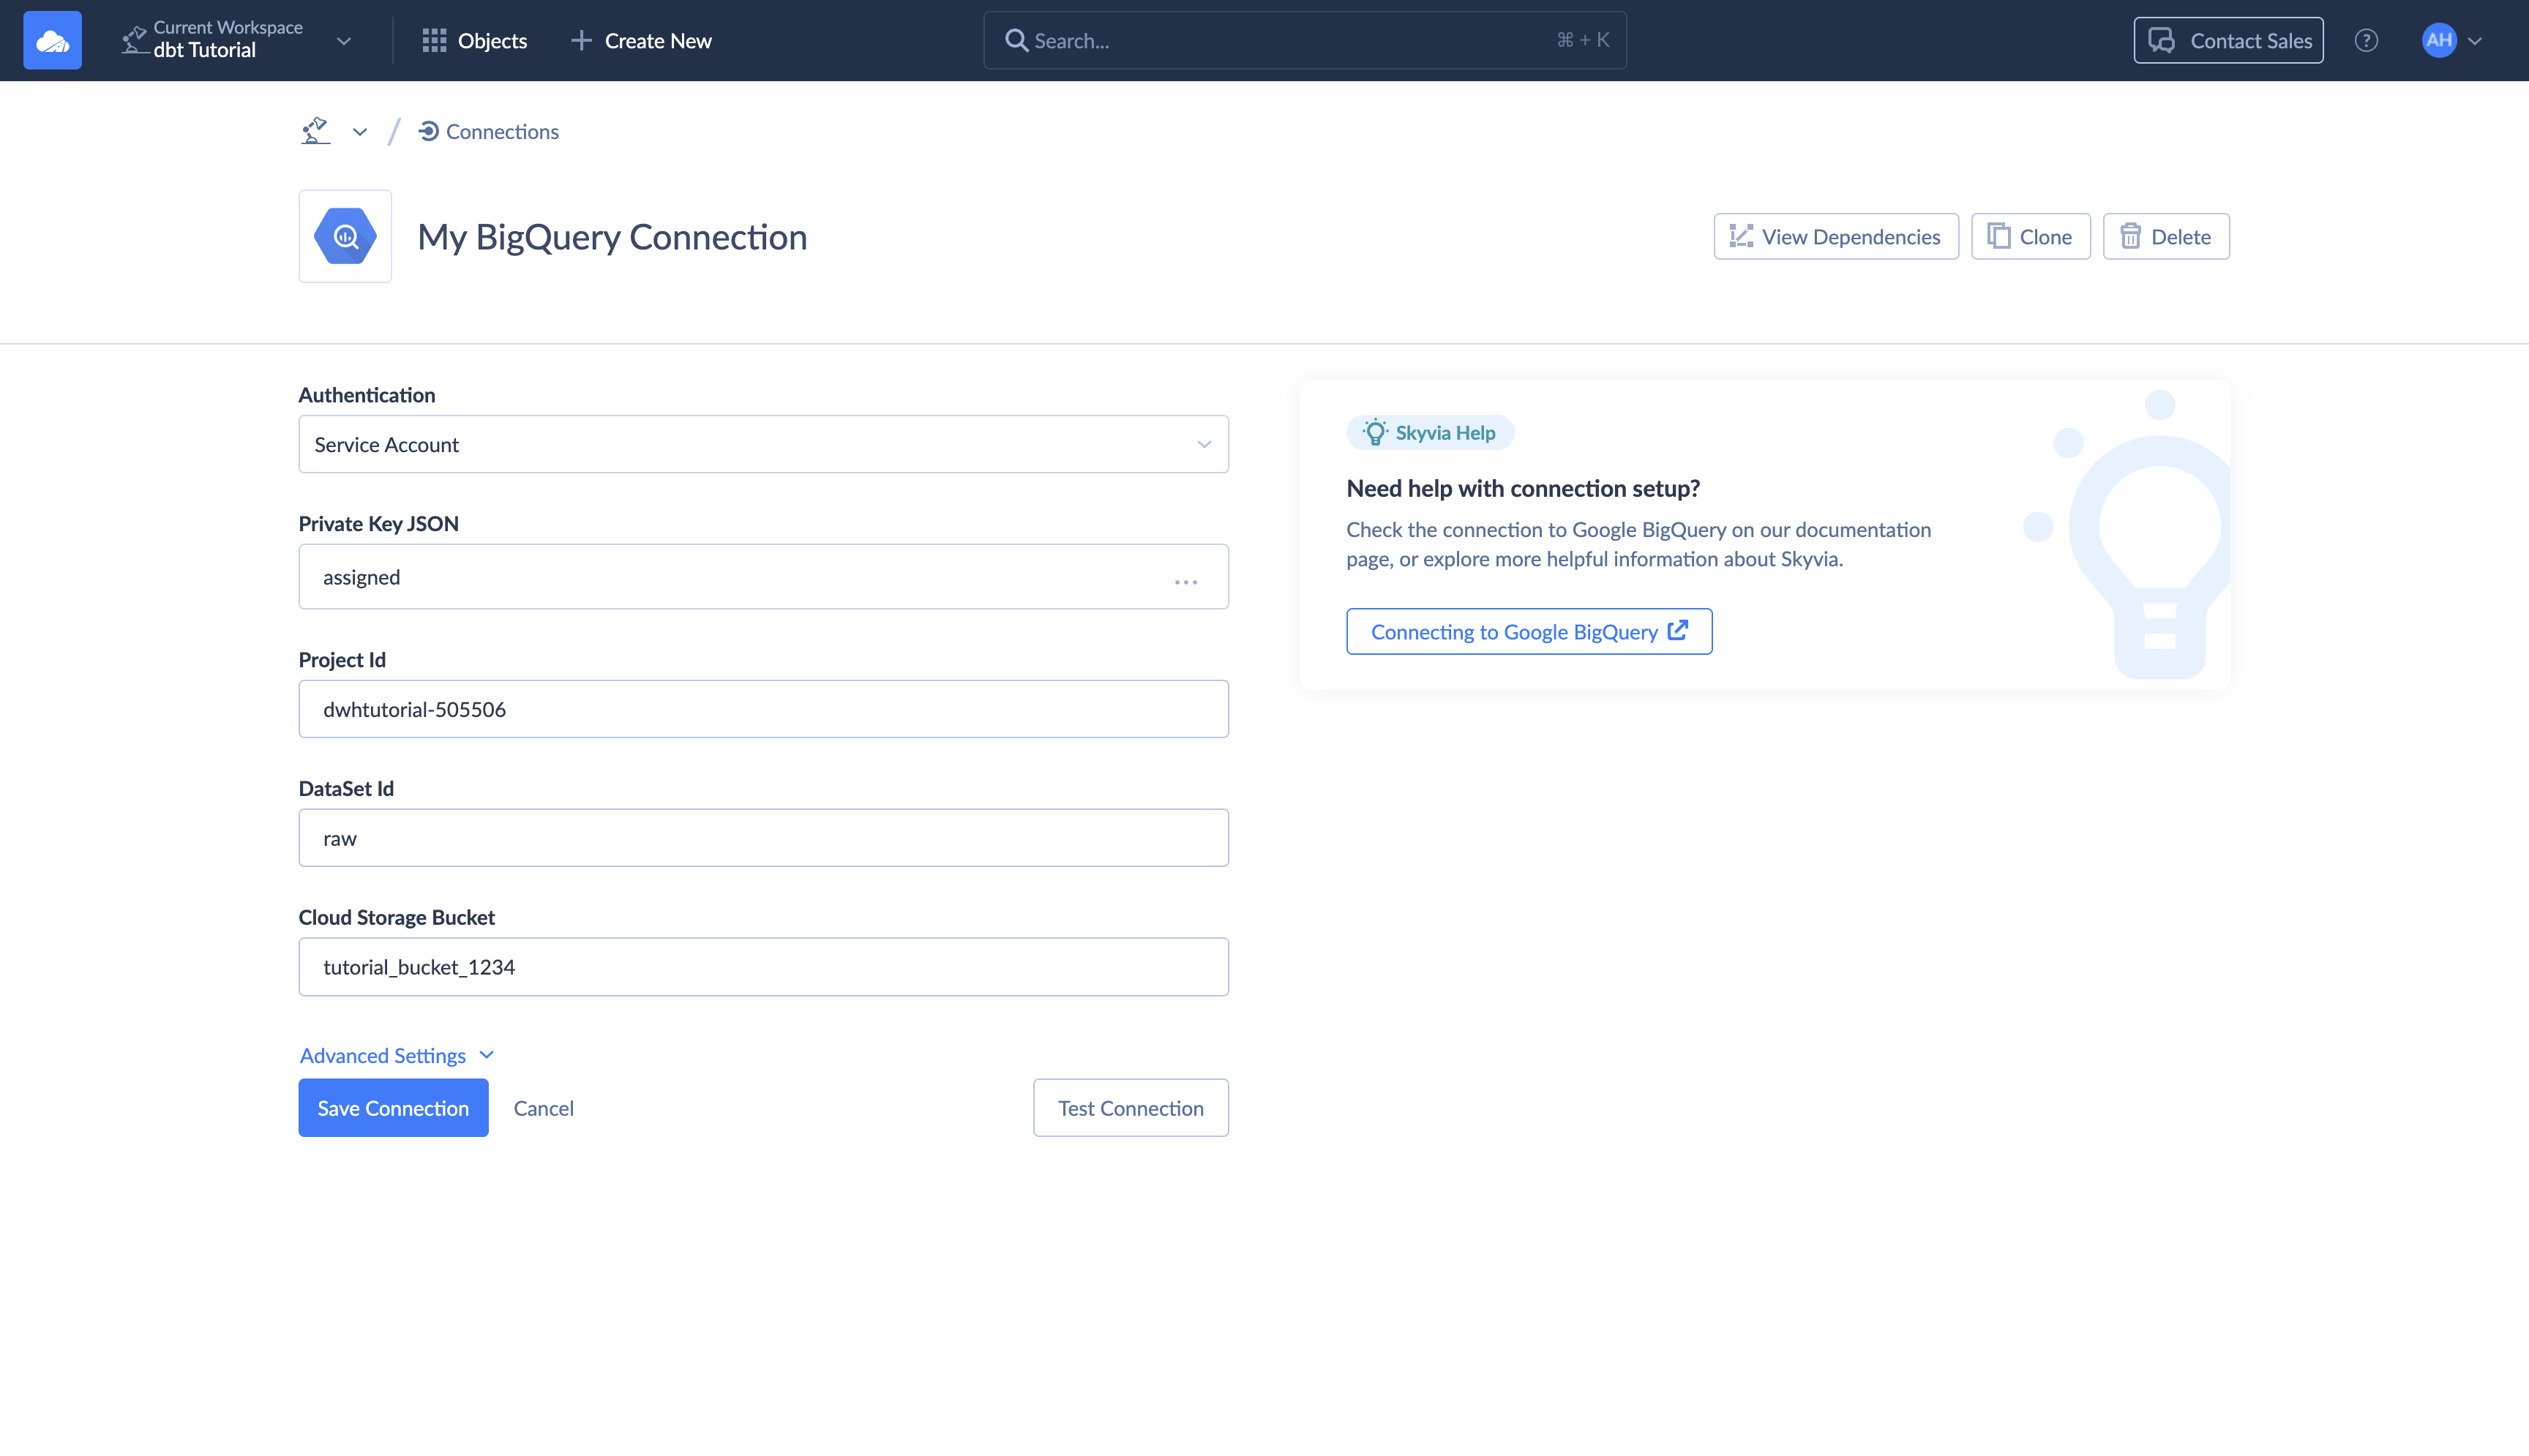Viewport: 2529px width, 1456px height.
Task: Click the Connections breadcrumb icon
Action: pyautogui.click(x=429, y=131)
